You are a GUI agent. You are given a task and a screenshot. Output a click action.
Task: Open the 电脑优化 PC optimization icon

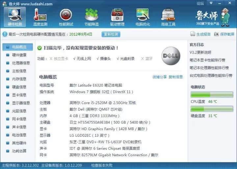pyautogui.click(x=143, y=16)
